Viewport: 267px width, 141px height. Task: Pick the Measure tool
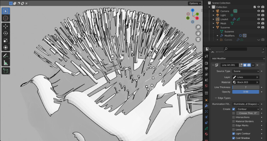[6, 63]
